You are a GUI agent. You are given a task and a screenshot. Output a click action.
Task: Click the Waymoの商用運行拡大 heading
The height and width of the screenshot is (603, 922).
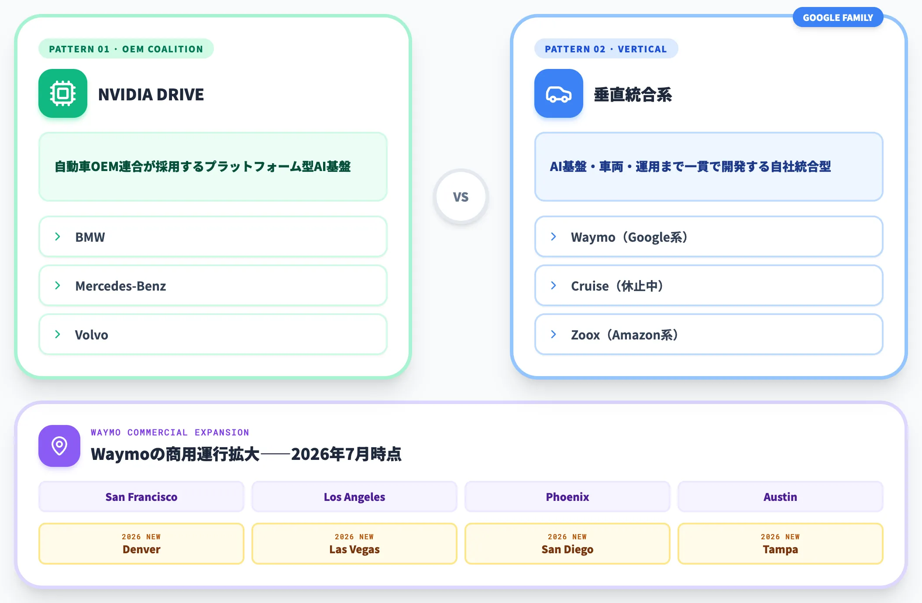(246, 454)
